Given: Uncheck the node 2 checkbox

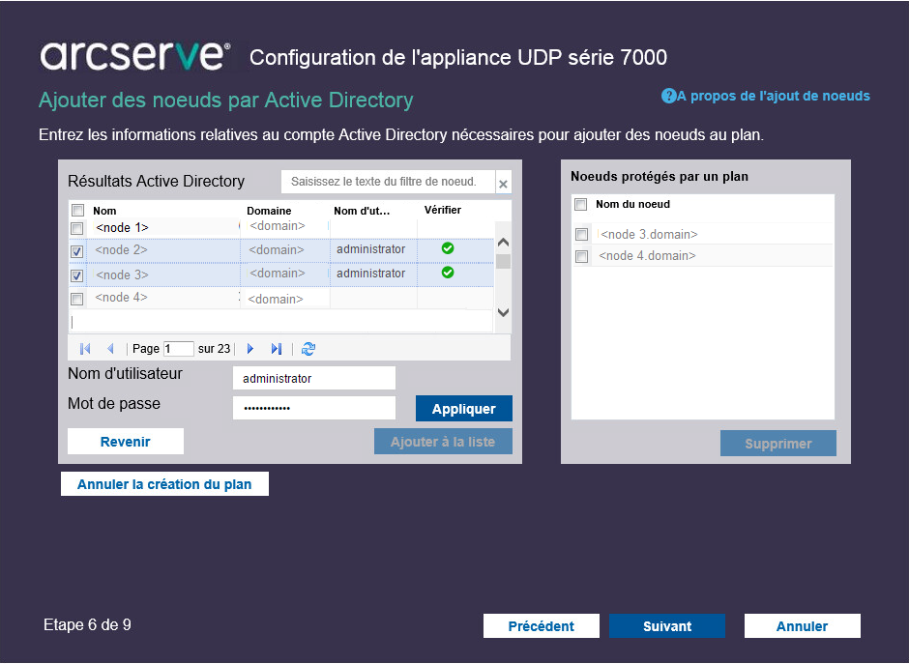Looking at the screenshot, I should pyautogui.click(x=76, y=251).
